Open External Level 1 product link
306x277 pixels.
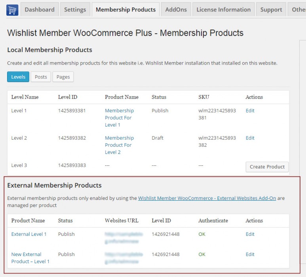pyautogui.click(x=29, y=234)
